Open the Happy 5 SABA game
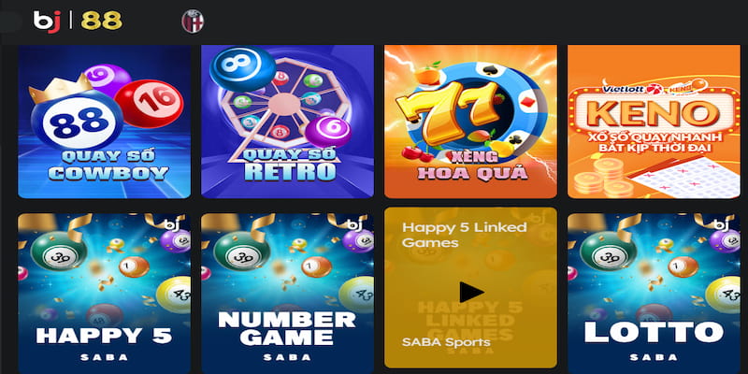 104,294
